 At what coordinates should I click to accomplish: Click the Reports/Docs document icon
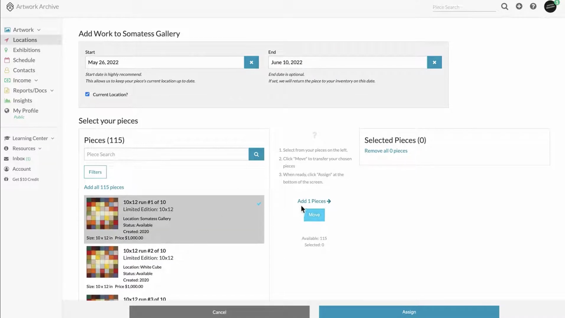7,91
